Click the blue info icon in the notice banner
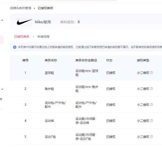The height and width of the screenshot is (149, 162). point(15,47)
